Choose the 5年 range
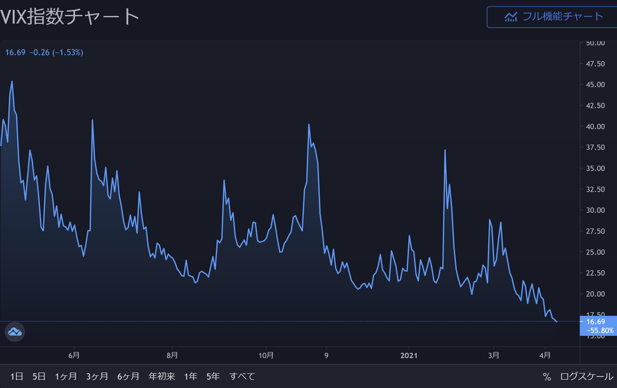Screen dimensions: 617x388 click(x=213, y=376)
